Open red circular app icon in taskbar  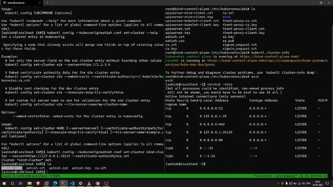[106, 183]
